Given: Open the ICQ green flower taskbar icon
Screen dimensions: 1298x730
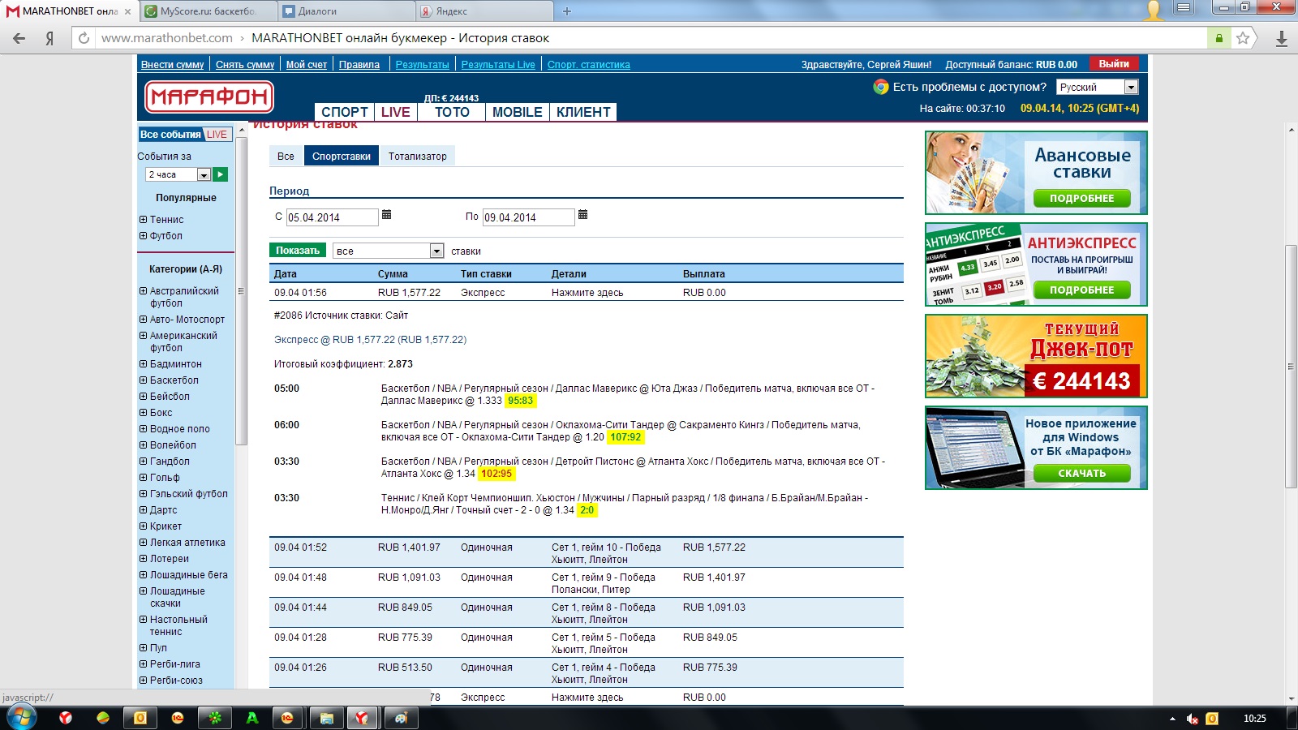Looking at the screenshot, I should click(x=215, y=718).
